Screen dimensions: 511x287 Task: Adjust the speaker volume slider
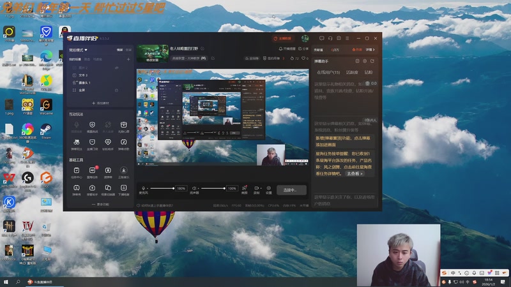tap(213, 188)
